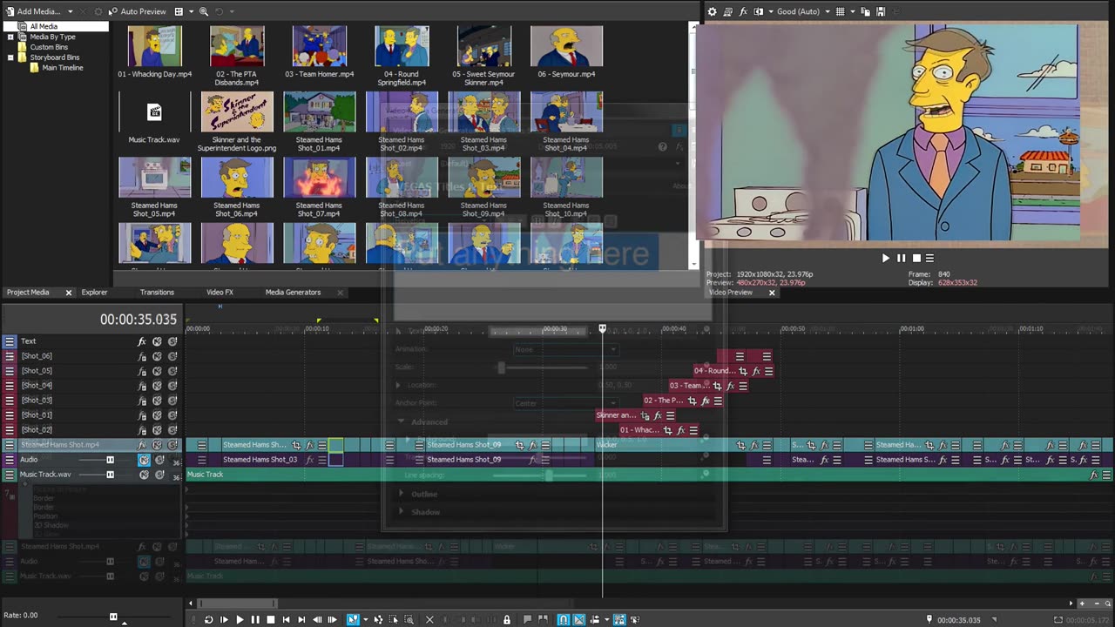Click Preview on External Monitor icon
This screenshot has width=1115, height=627.
pyautogui.click(x=727, y=11)
